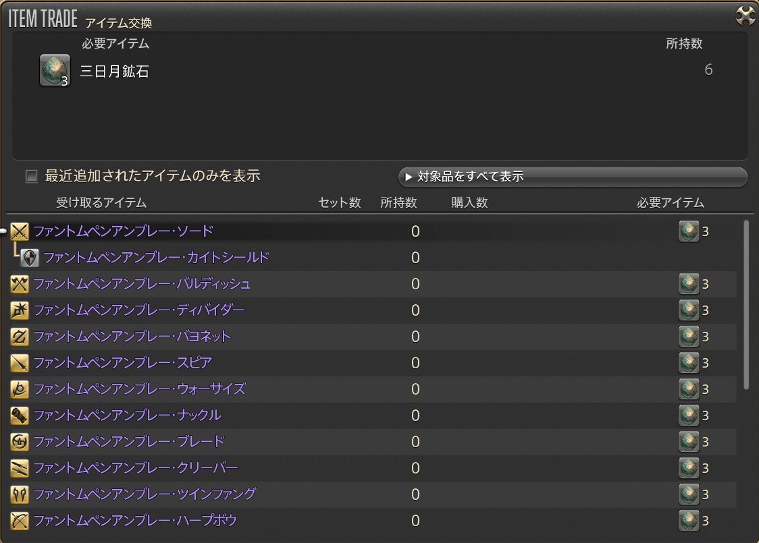
Task: Click the scythe icon for ウォーサイズ
Action: coord(20,389)
